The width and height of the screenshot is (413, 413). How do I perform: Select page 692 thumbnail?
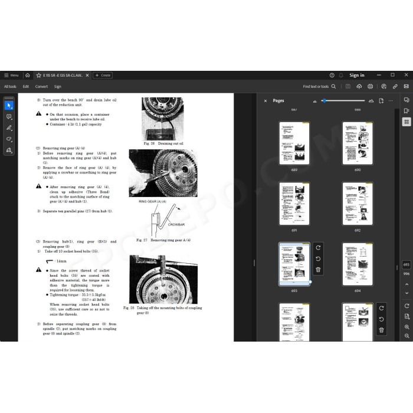(358, 204)
